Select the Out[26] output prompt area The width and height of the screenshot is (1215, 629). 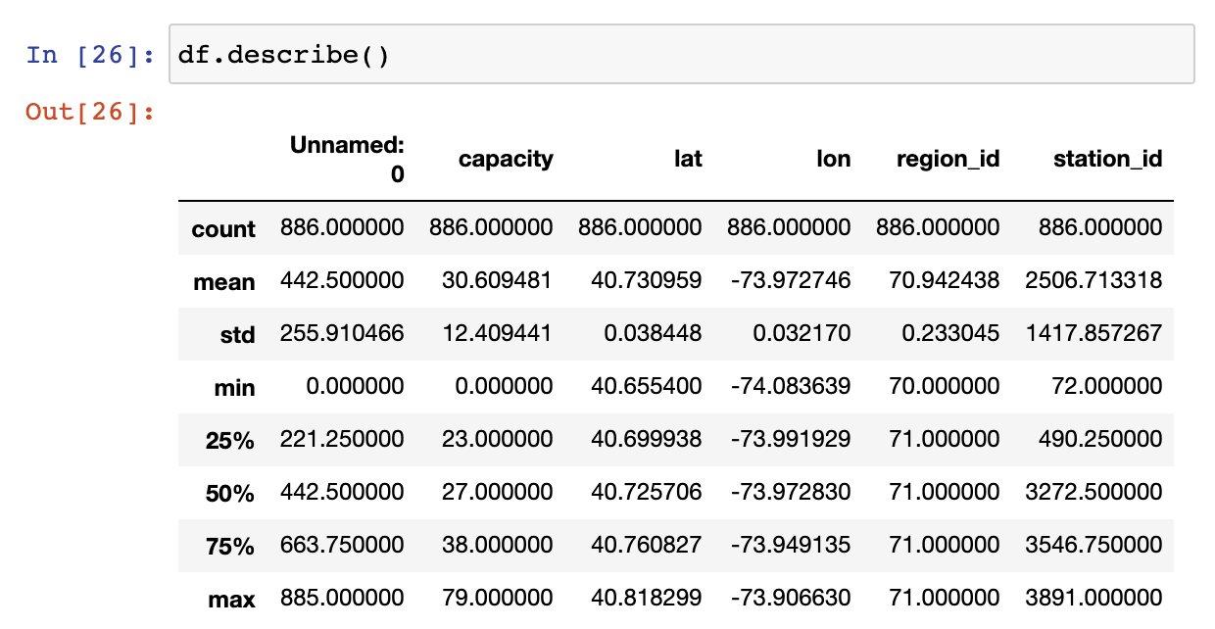coord(91,112)
